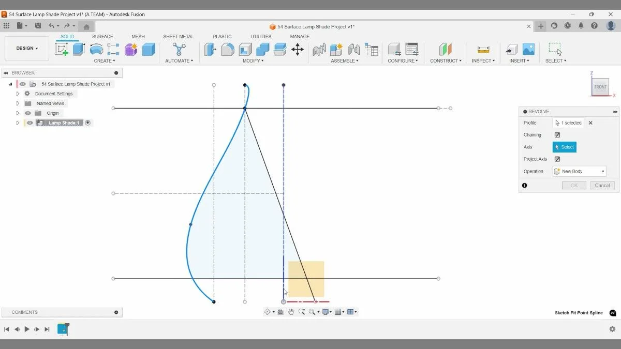Click the timeline Play button
Screen dimensions: 621x349
click(x=27, y=329)
